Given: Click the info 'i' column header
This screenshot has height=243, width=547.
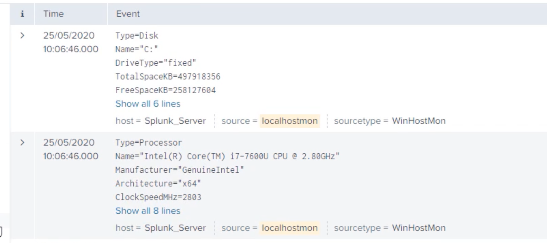Looking at the screenshot, I should [22, 14].
